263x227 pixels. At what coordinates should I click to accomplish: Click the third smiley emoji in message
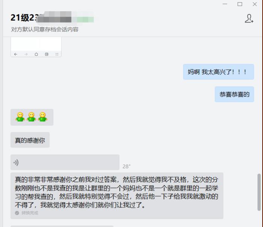tap(42, 117)
